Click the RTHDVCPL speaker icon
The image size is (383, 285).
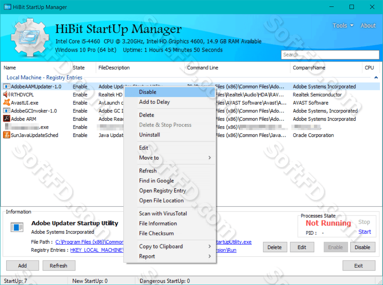coord(6,94)
